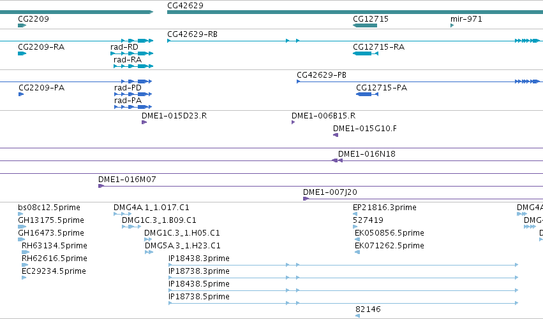Viewport: 543px width, 319px height.
Task: Select the EK050856.5prime feature label
Action: point(389,232)
